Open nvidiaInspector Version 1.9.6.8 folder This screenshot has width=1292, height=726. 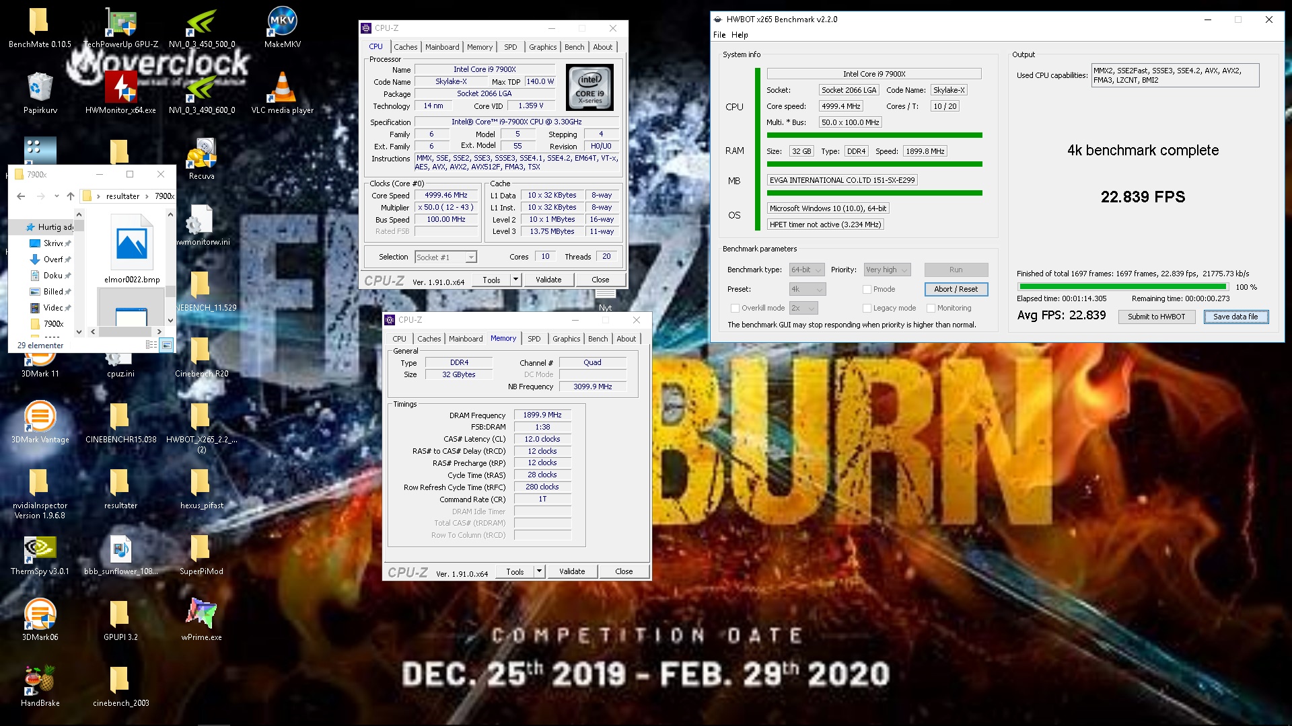coord(40,493)
